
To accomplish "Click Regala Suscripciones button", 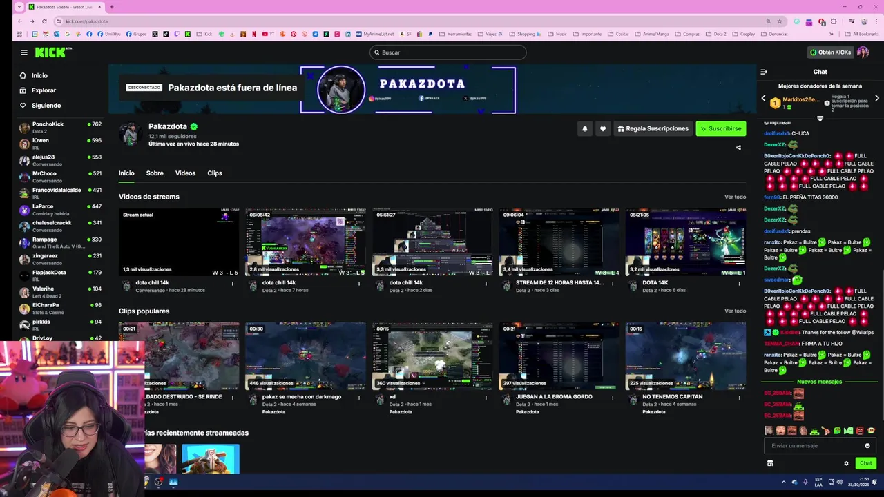I will tap(653, 128).
